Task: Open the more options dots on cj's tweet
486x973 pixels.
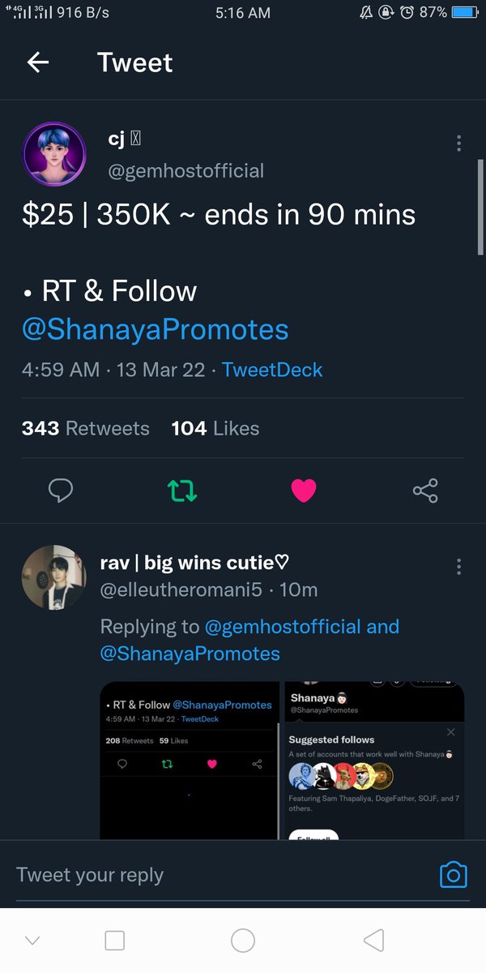Action: 458,144
